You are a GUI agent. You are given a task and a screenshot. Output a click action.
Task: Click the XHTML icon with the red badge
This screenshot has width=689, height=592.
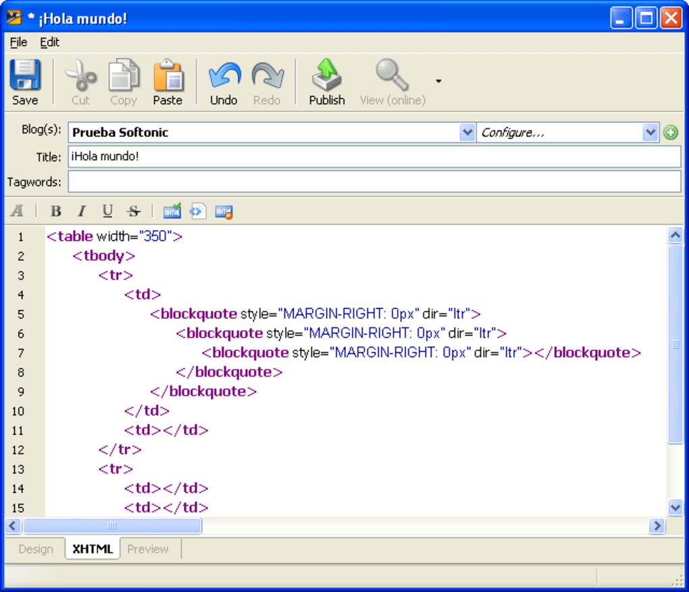click(224, 211)
